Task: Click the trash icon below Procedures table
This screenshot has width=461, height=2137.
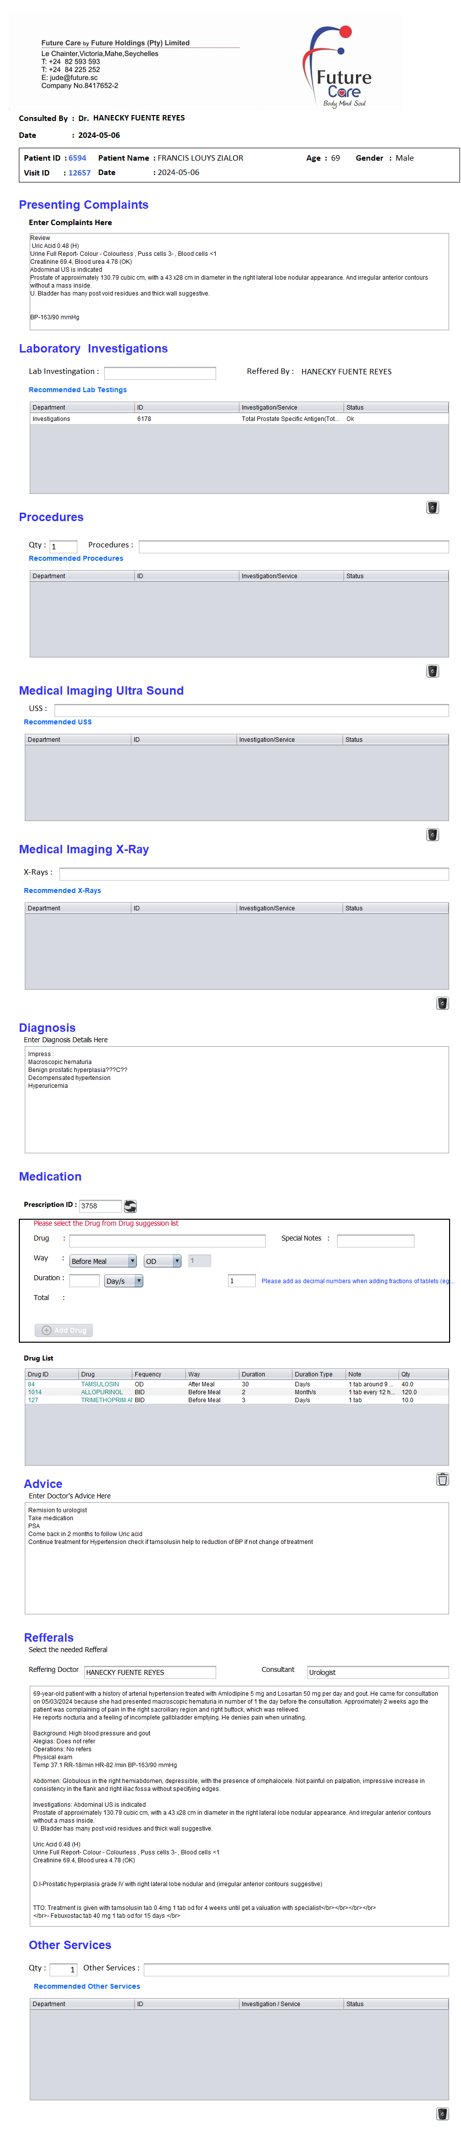Action: click(432, 671)
